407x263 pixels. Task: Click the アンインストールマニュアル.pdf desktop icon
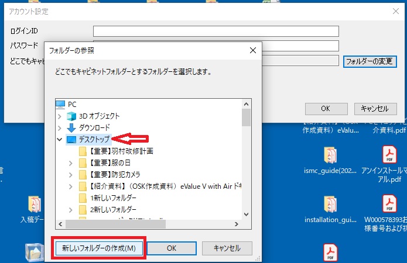389,156
